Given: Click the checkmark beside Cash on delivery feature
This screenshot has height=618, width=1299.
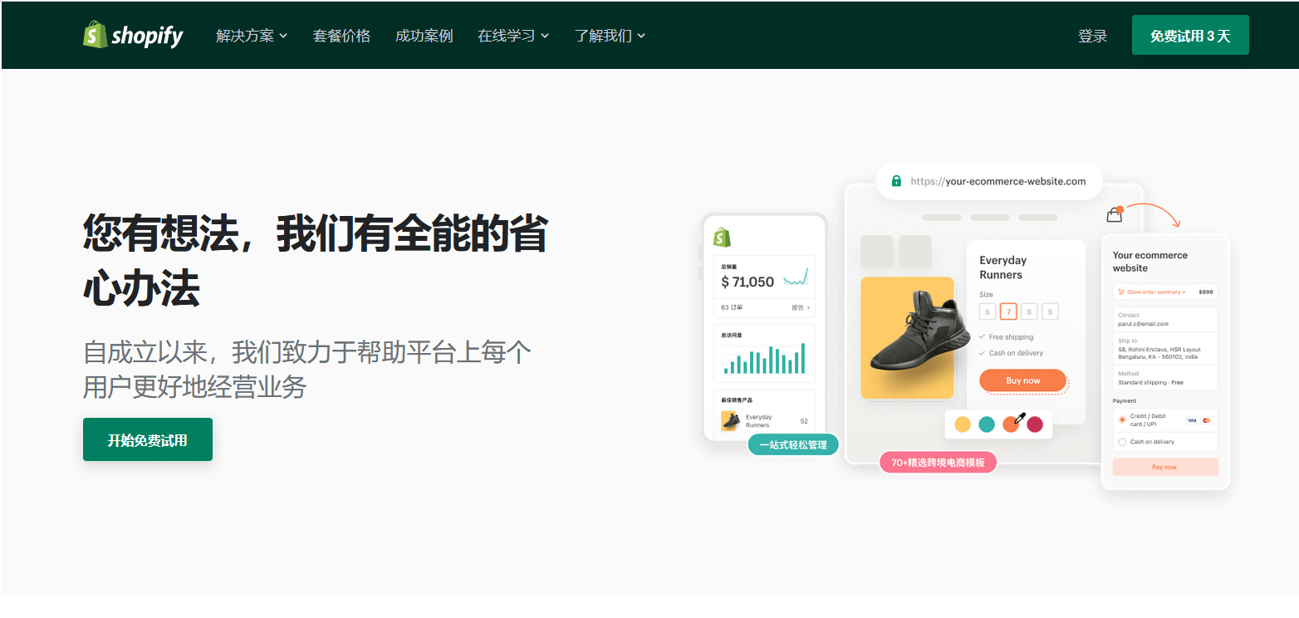Looking at the screenshot, I should [983, 353].
